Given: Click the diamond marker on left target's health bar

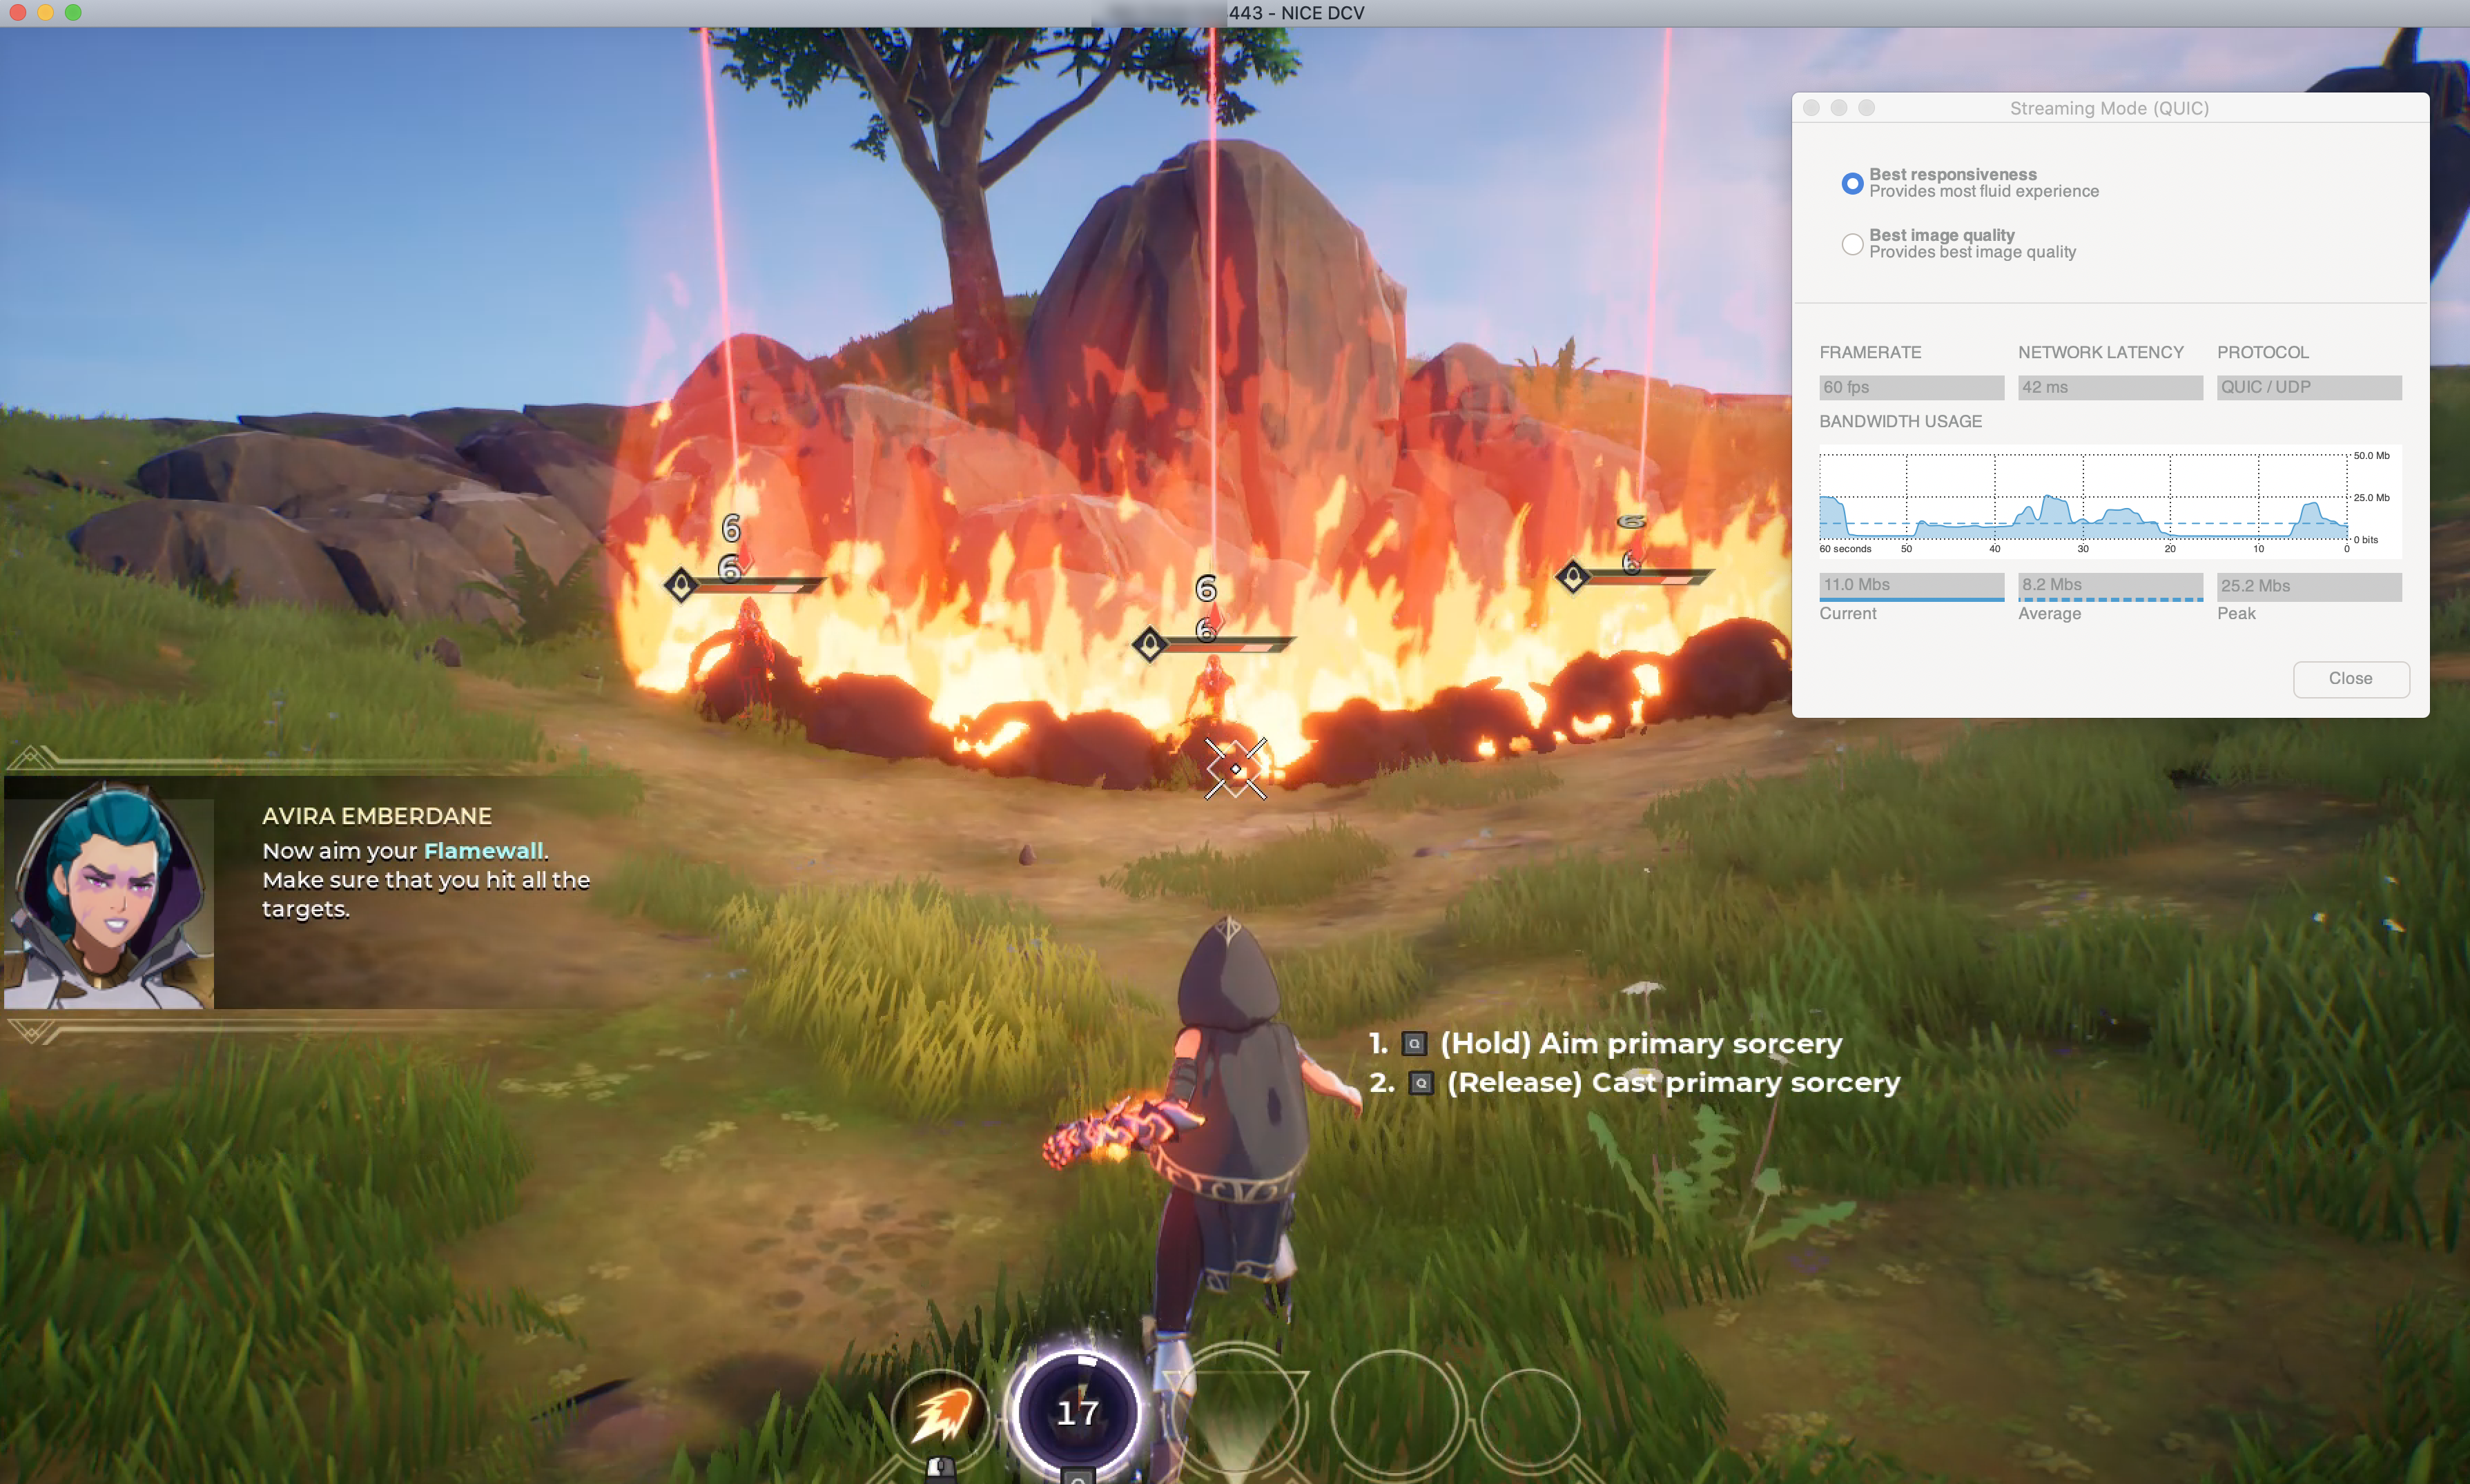Looking at the screenshot, I should [x=681, y=584].
